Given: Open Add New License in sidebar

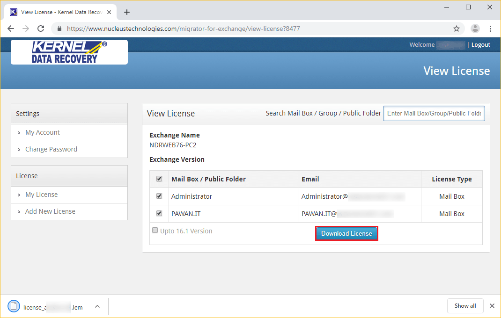Looking at the screenshot, I should [x=50, y=211].
